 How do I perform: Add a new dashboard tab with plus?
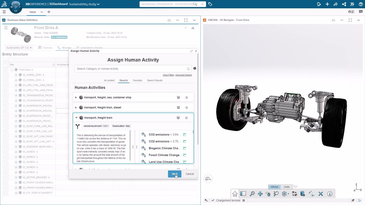[49, 12]
